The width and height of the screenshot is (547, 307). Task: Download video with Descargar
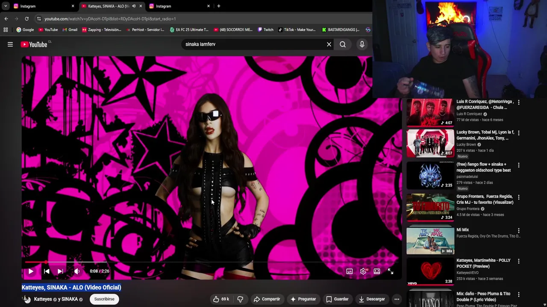click(x=371, y=299)
